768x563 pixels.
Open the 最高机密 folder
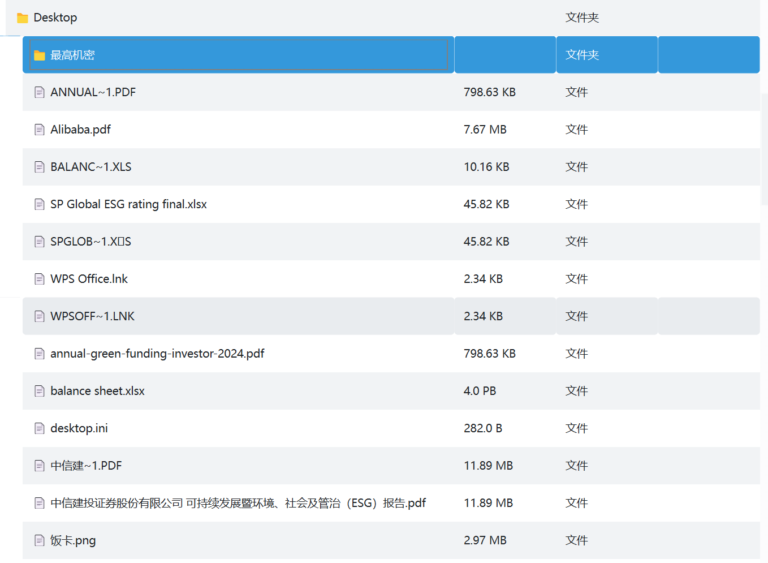(72, 55)
